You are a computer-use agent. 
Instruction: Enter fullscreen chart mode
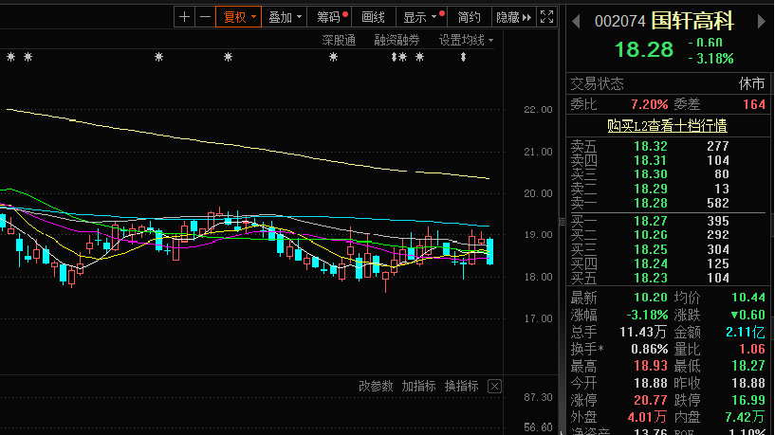point(546,17)
